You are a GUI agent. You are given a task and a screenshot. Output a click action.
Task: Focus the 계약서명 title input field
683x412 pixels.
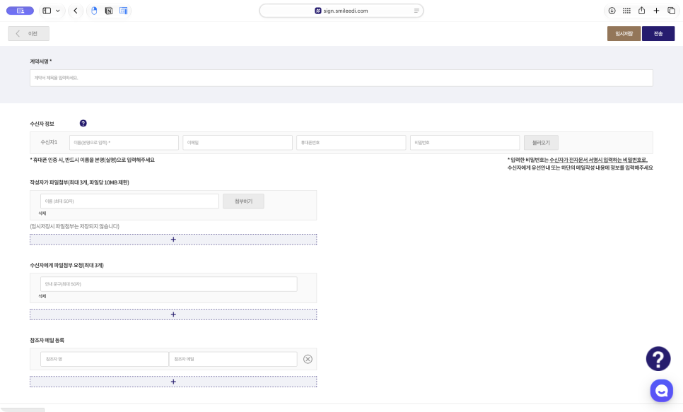[341, 78]
